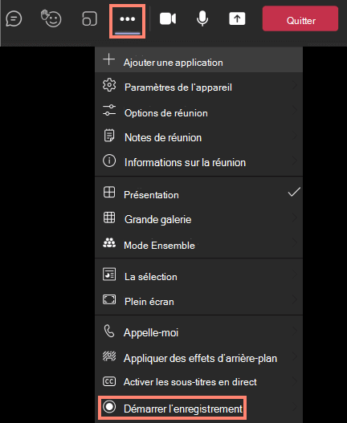This screenshot has height=423, width=347.
Task: Click the three-dot more actions button
Action: tap(128, 19)
